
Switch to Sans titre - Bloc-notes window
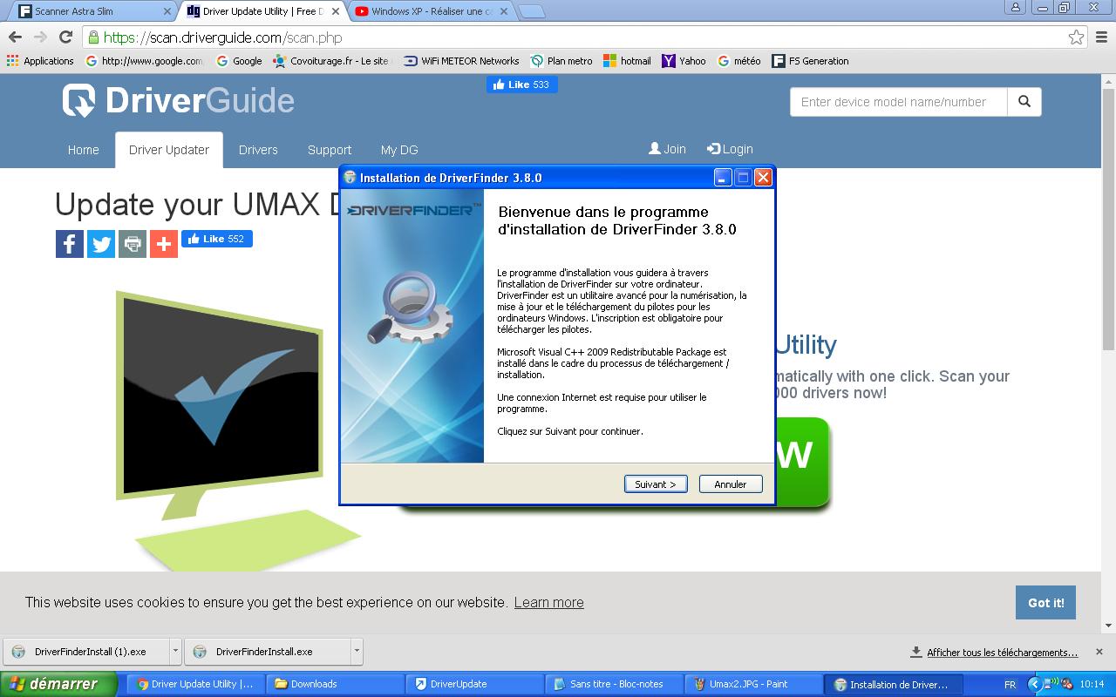click(x=615, y=684)
